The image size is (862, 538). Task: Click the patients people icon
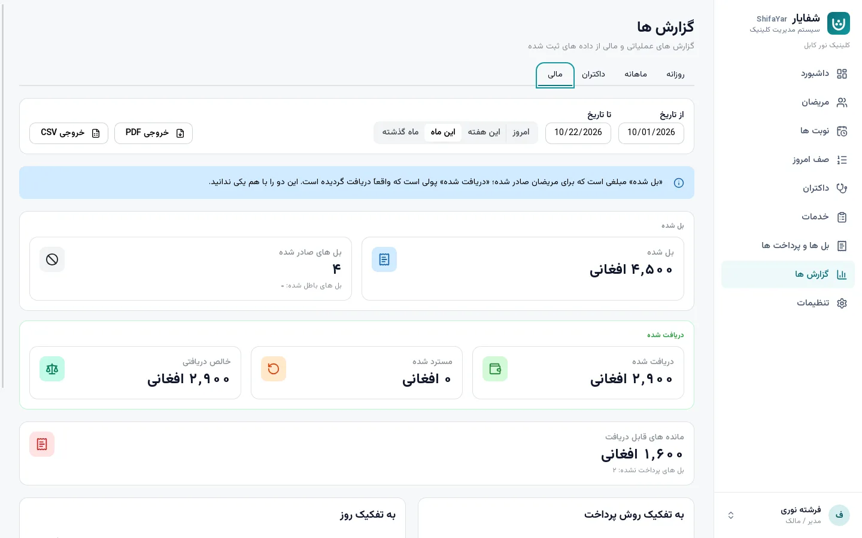842,102
